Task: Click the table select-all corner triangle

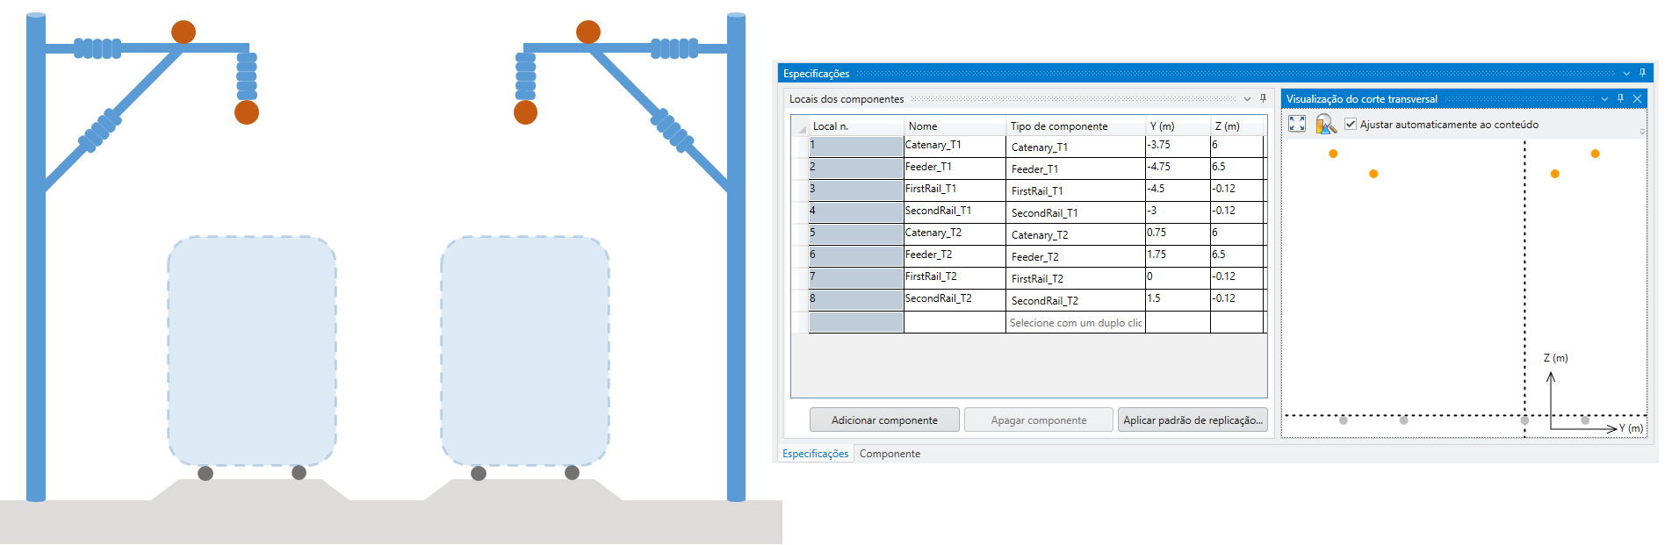Action: [802, 128]
